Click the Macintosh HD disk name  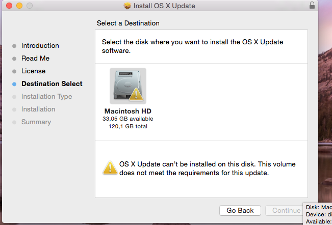[128, 111]
